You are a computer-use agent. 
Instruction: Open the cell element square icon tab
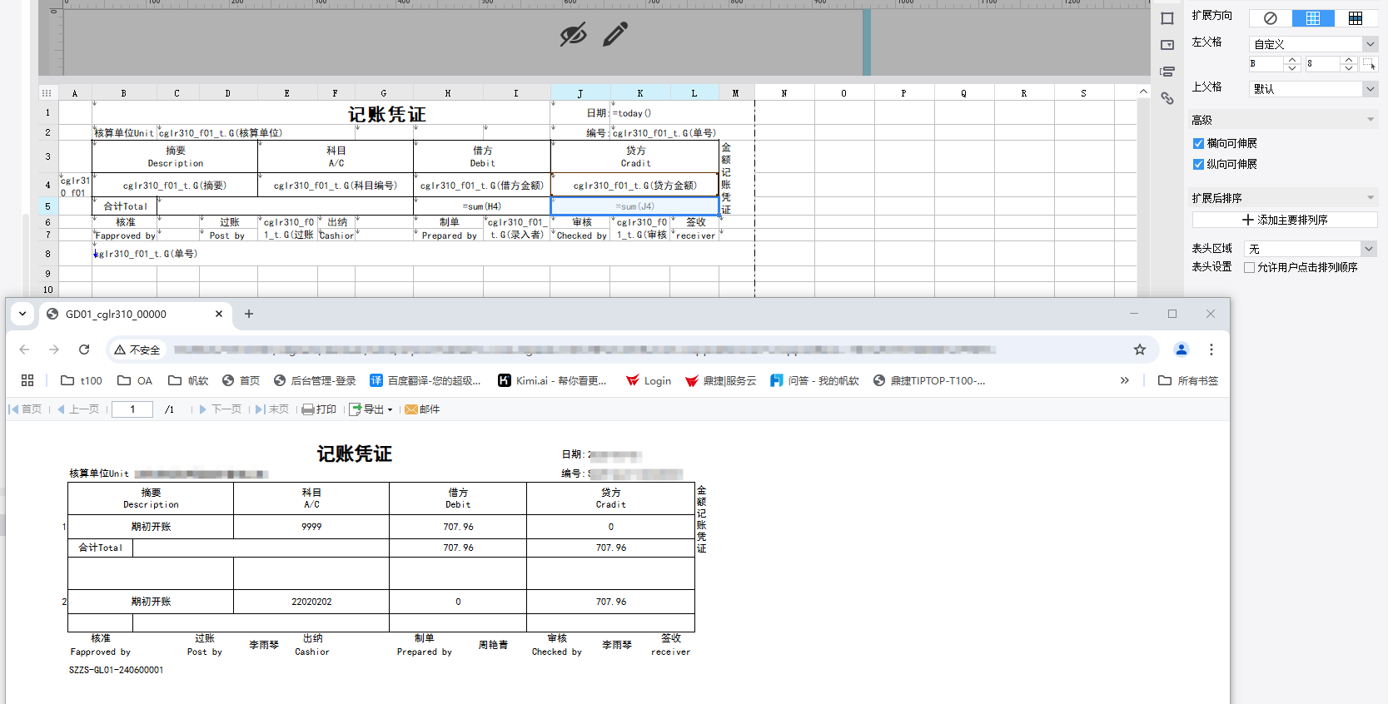pos(1167,18)
